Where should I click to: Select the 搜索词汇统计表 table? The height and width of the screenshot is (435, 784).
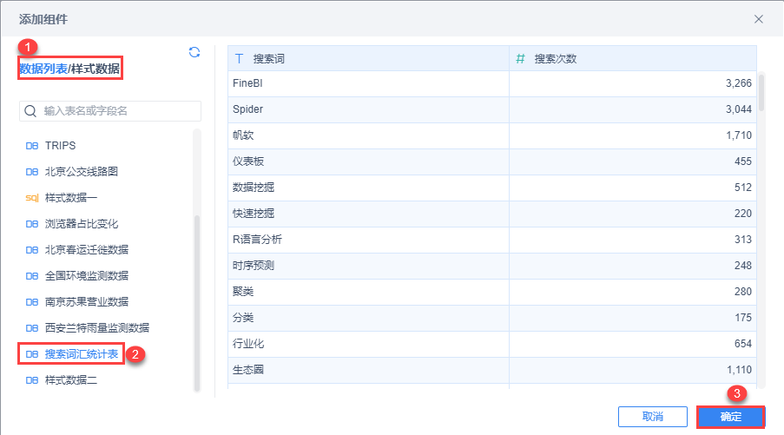[82, 354]
